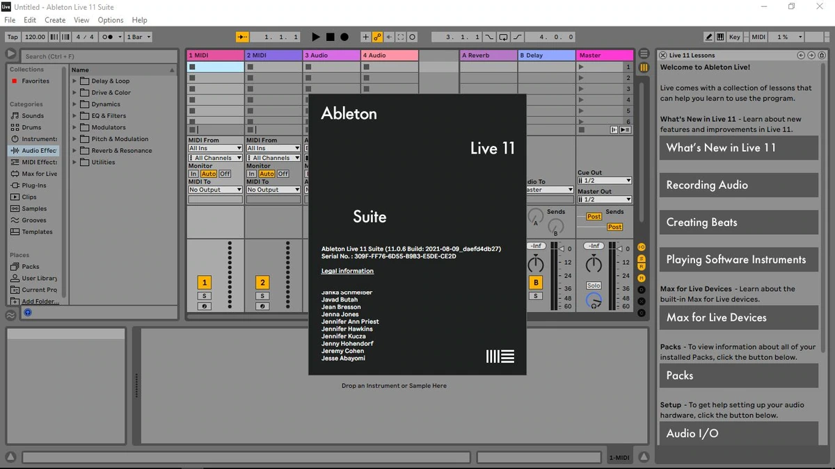Click the browser search field
Image resolution: width=835 pixels, height=469 pixels.
tap(100, 56)
